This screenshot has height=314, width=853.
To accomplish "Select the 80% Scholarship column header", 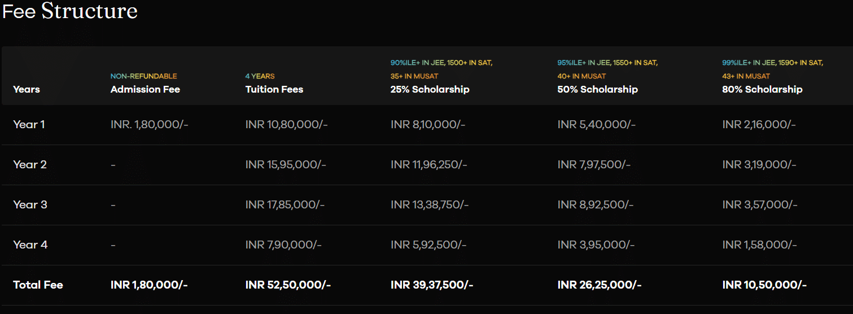I will [762, 89].
